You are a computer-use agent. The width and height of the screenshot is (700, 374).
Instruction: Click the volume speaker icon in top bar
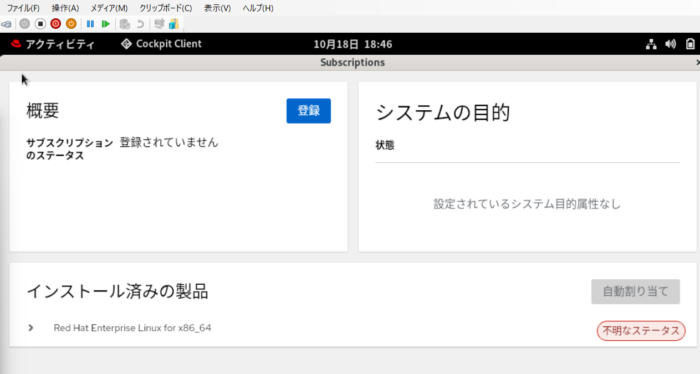[671, 44]
